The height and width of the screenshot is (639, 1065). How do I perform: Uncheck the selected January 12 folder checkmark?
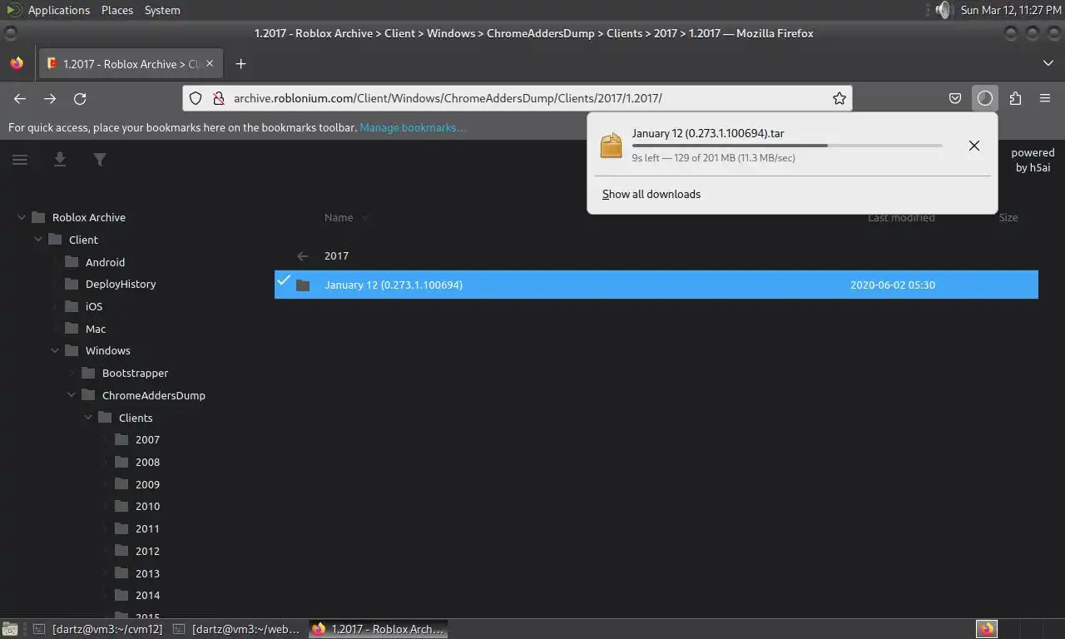click(284, 280)
